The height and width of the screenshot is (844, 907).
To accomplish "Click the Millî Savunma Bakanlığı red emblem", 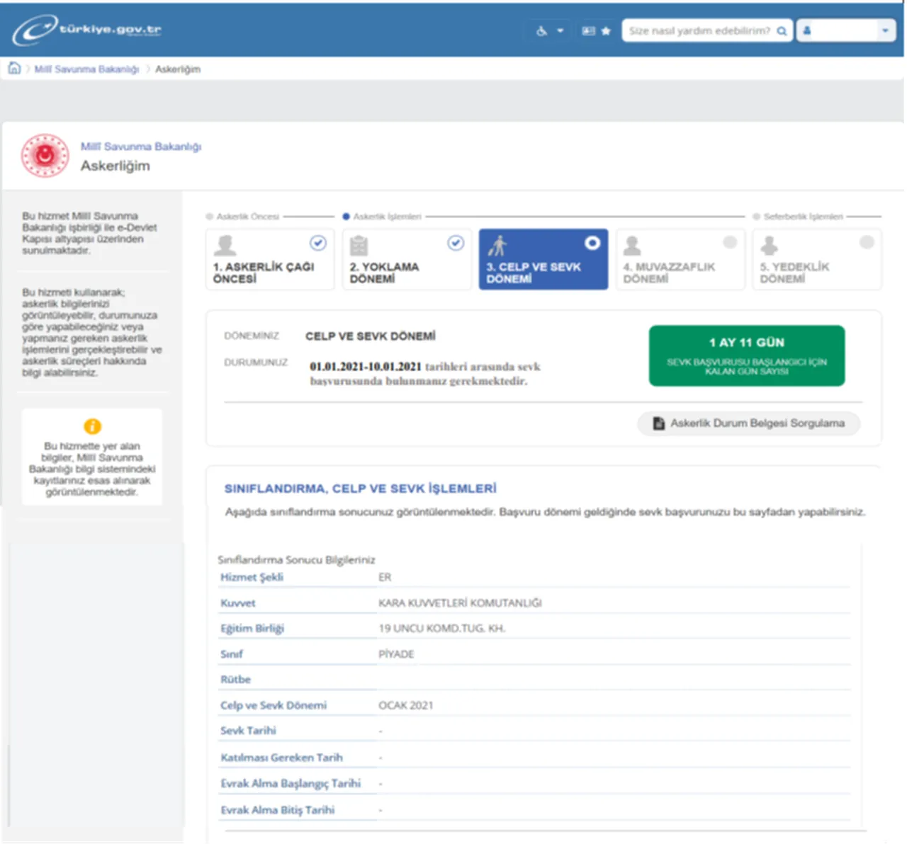I will (45, 156).
